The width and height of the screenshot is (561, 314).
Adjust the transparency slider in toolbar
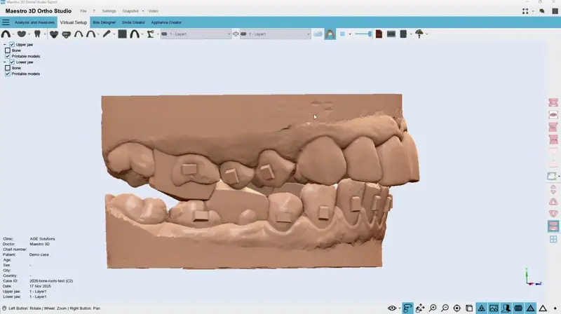tap(363, 34)
